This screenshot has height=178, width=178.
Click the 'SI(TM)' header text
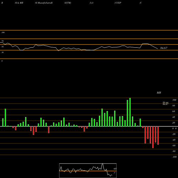(x=68, y=3)
